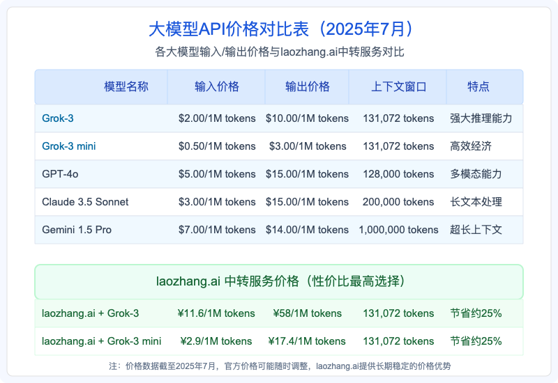Click the Gemini 1.5 Pro name cell
The width and height of the screenshot is (558, 383).
[77, 230]
